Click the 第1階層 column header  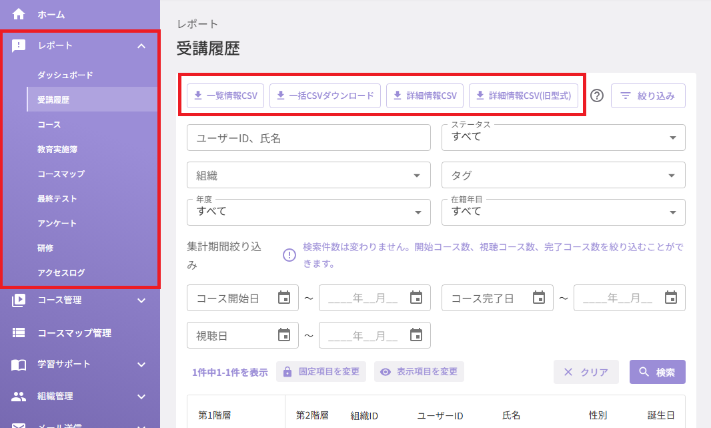tap(215, 415)
